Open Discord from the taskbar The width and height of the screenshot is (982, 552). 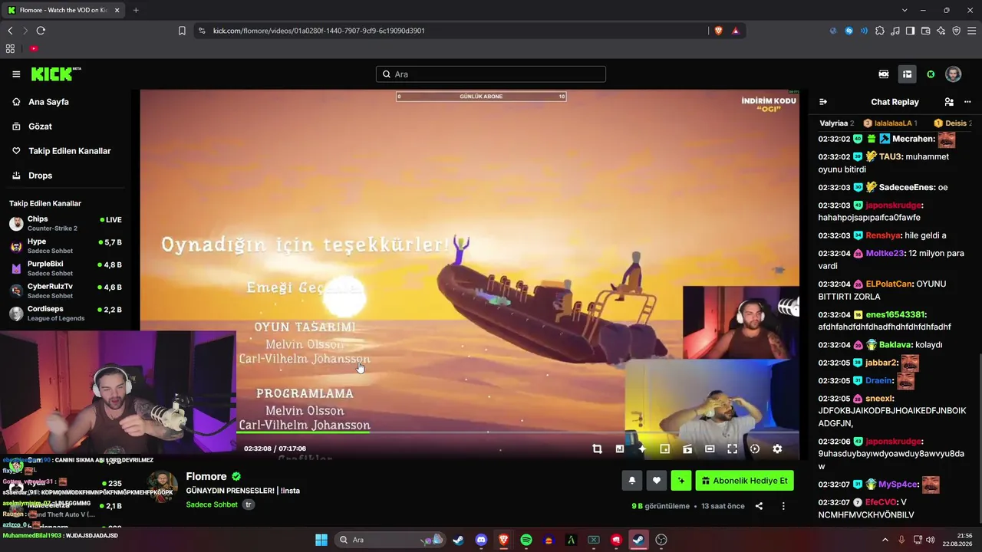[x=481, y=540]
